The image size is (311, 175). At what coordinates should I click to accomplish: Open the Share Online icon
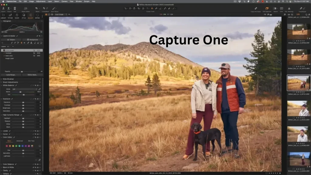pyautogui.click(x=25, y=9)
